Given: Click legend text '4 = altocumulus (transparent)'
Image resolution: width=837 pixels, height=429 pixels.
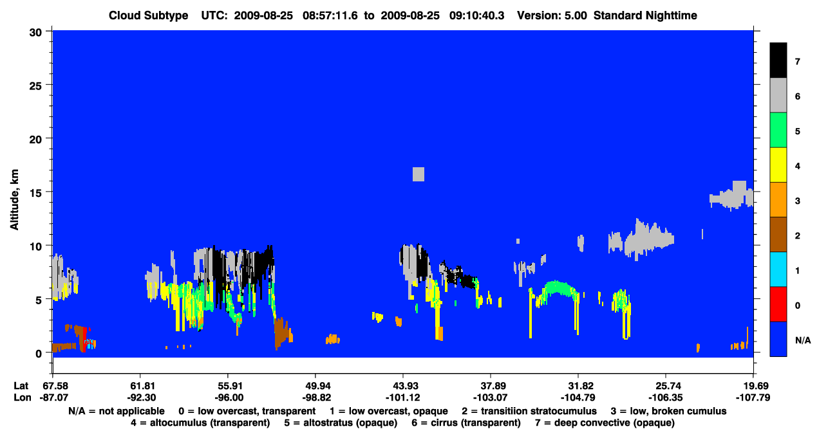Looking at the screenshot, I should pos(200,423).
